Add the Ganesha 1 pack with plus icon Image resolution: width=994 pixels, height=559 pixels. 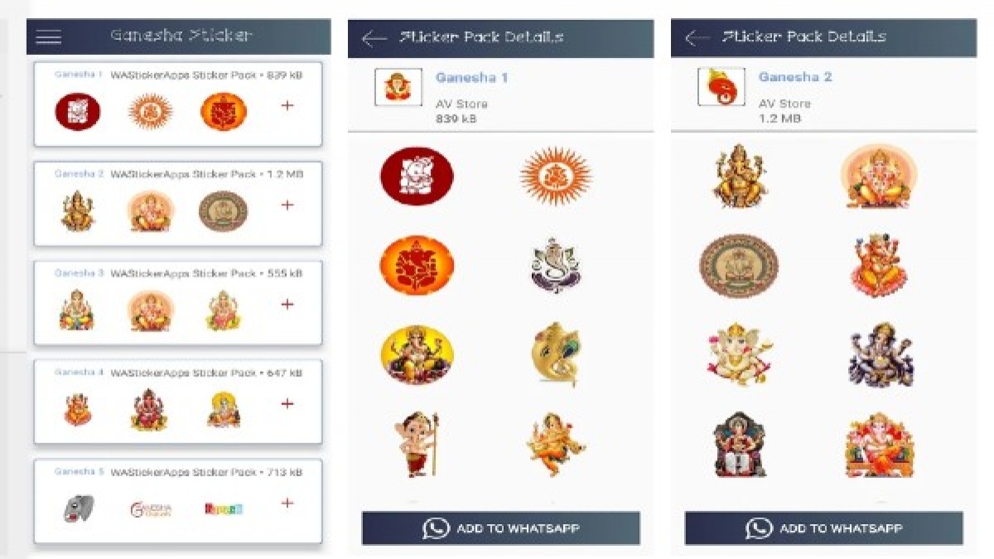tap(287, 105)
